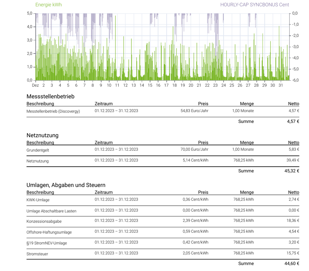Click the '-6,0' right y-axis label
The width and height of the screenshot is (309, 271).
pos(295,80)
